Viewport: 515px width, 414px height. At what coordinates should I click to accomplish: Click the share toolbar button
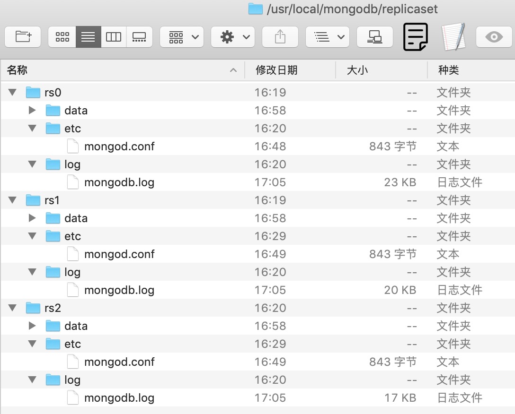pyautogui.click(x=280, y=37)
